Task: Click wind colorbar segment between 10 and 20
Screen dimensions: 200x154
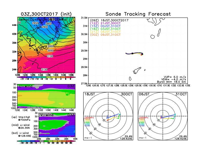Action: (51, 141)
